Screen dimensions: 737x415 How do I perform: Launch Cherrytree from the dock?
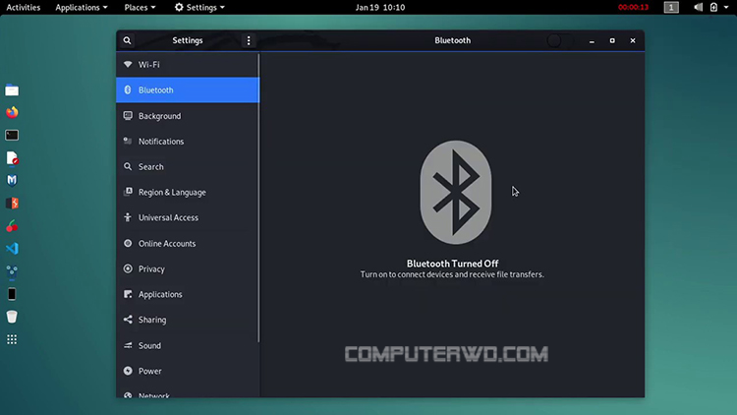(x=12, y=226)
